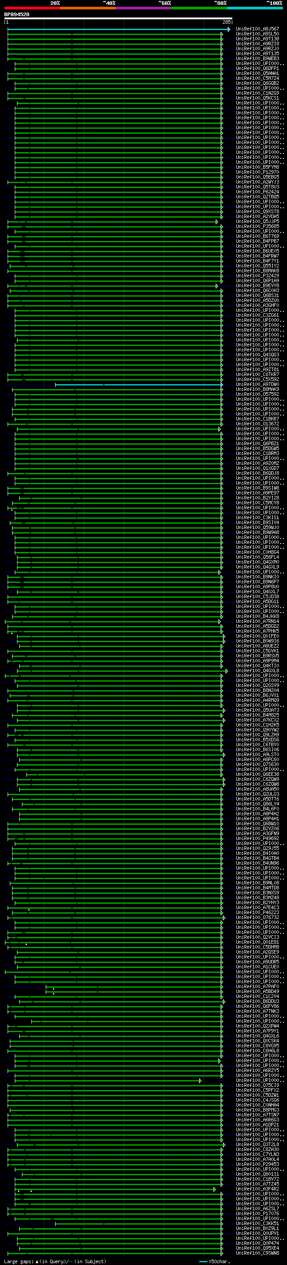Open hit UniRef100_Q86LY4
Viewport: 287px width, 1265px height.
257,804
